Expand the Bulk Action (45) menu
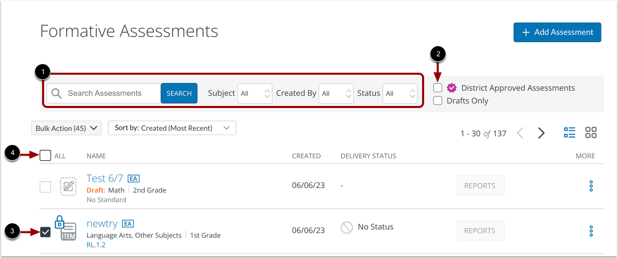Screen dimensions: 618x258 [x=67, y=128]
